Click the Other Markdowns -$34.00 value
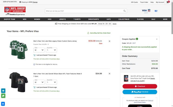The width and height of the screenshot is (173, 107). [155, 64]
